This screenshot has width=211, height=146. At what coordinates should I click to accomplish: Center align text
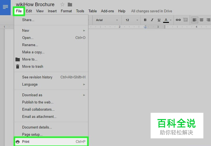202,20
